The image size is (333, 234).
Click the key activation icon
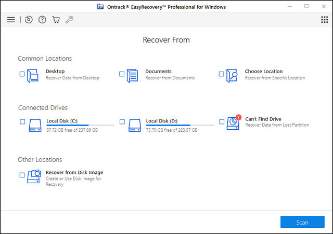click(69, 20)
